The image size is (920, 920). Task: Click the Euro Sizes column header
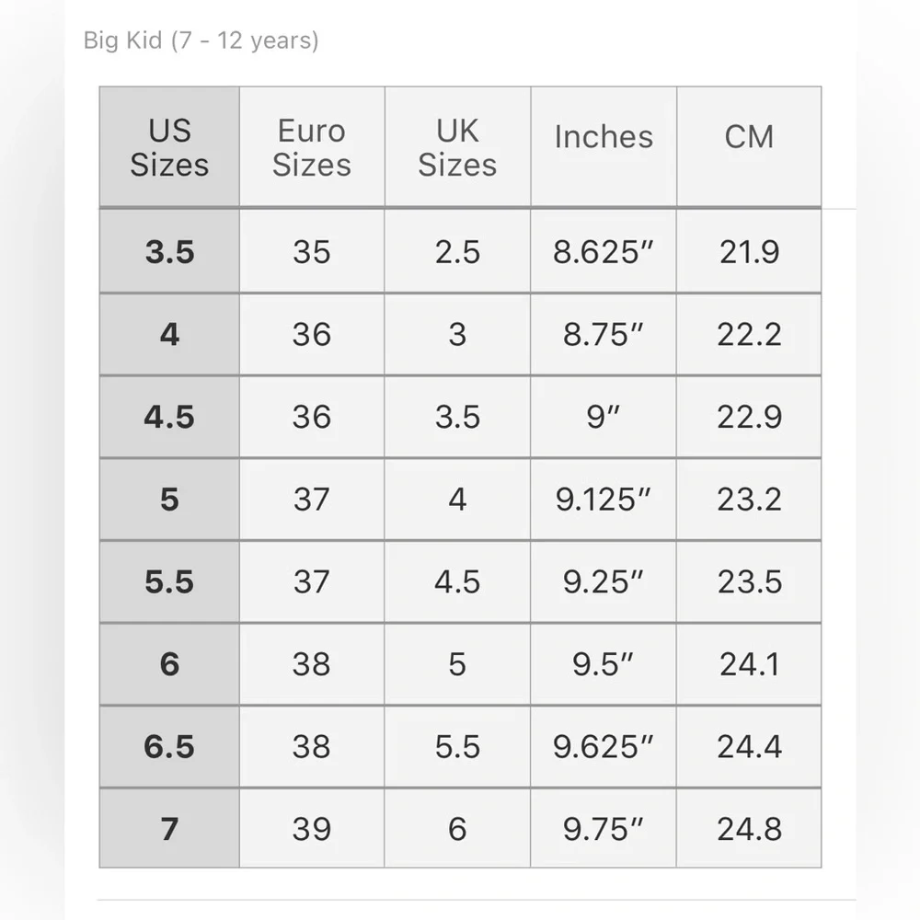point(312,146)
